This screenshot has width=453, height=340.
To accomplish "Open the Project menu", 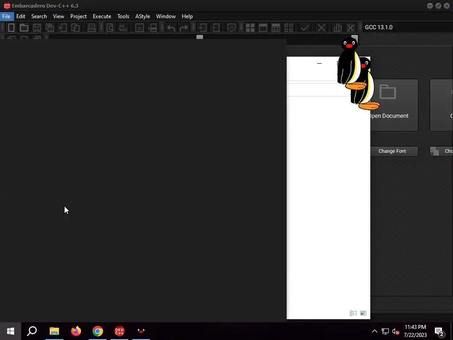I will (x=78, y=16).
